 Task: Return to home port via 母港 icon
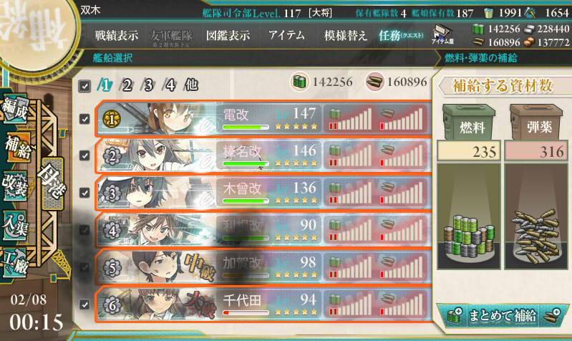pos(52,183)
